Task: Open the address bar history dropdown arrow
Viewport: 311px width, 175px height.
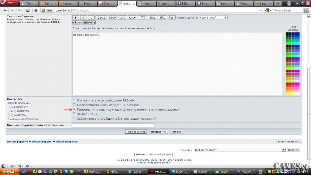Action: point(260,10)
